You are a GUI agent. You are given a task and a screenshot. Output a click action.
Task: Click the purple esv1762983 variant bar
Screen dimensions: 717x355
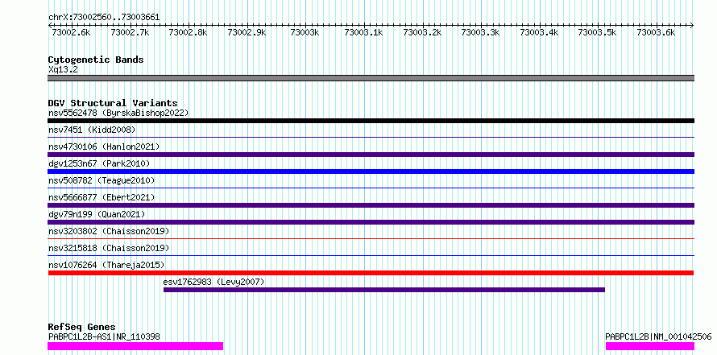(x=384, y=290)
